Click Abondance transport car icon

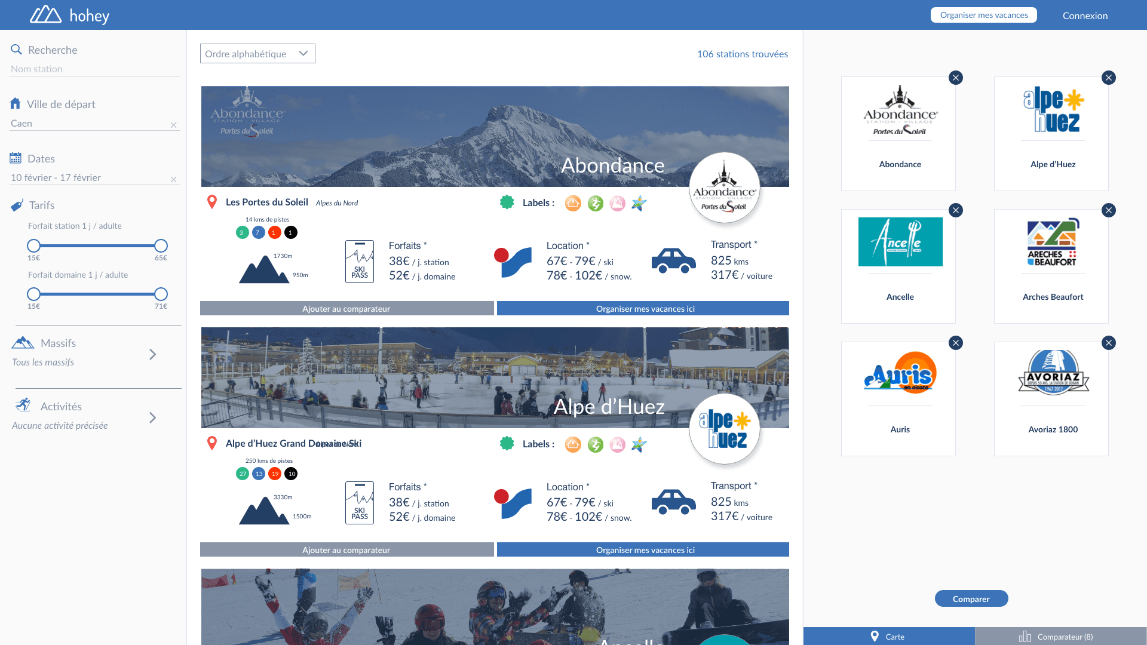click(674, 261)
